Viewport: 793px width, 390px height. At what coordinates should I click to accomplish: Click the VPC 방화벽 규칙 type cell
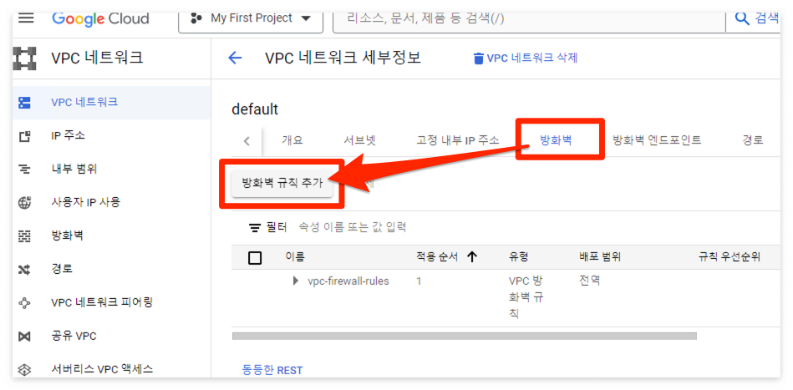click(x=526, y=297)
